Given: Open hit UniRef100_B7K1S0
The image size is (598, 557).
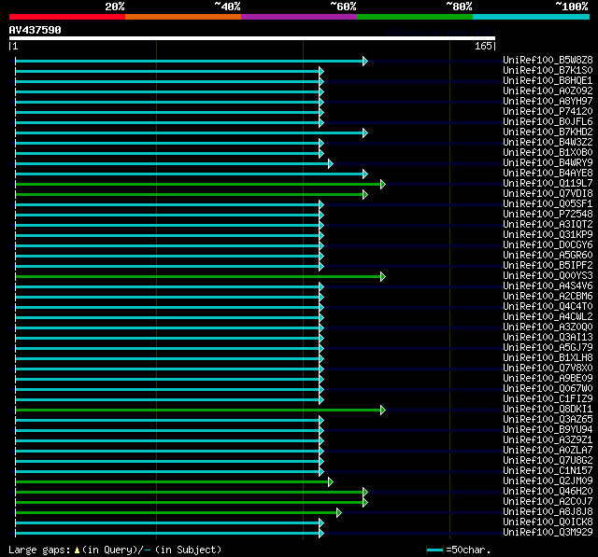Looking at the screenshot, I should pos(548,70).
